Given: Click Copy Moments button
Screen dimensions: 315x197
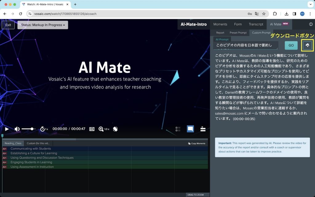Looking at the screenshot, I should pos(197,143).
